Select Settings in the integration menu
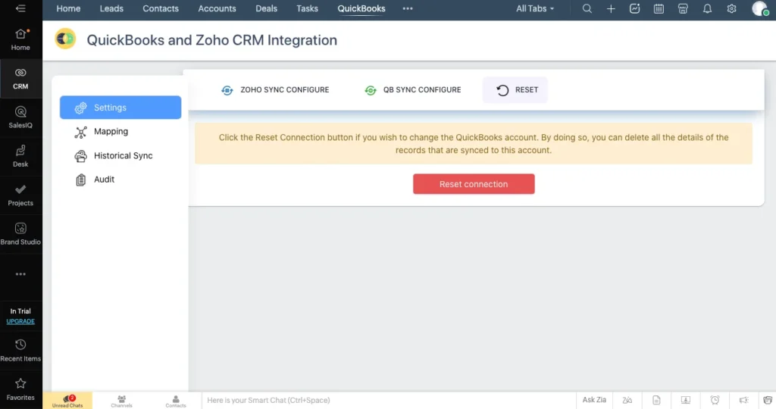The image size is (776, 409). click(x=120, y=108)
